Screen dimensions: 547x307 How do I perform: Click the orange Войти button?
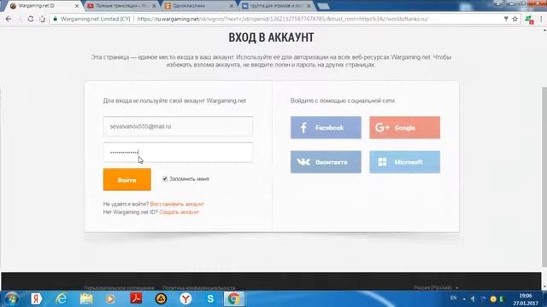pos(127,180)
